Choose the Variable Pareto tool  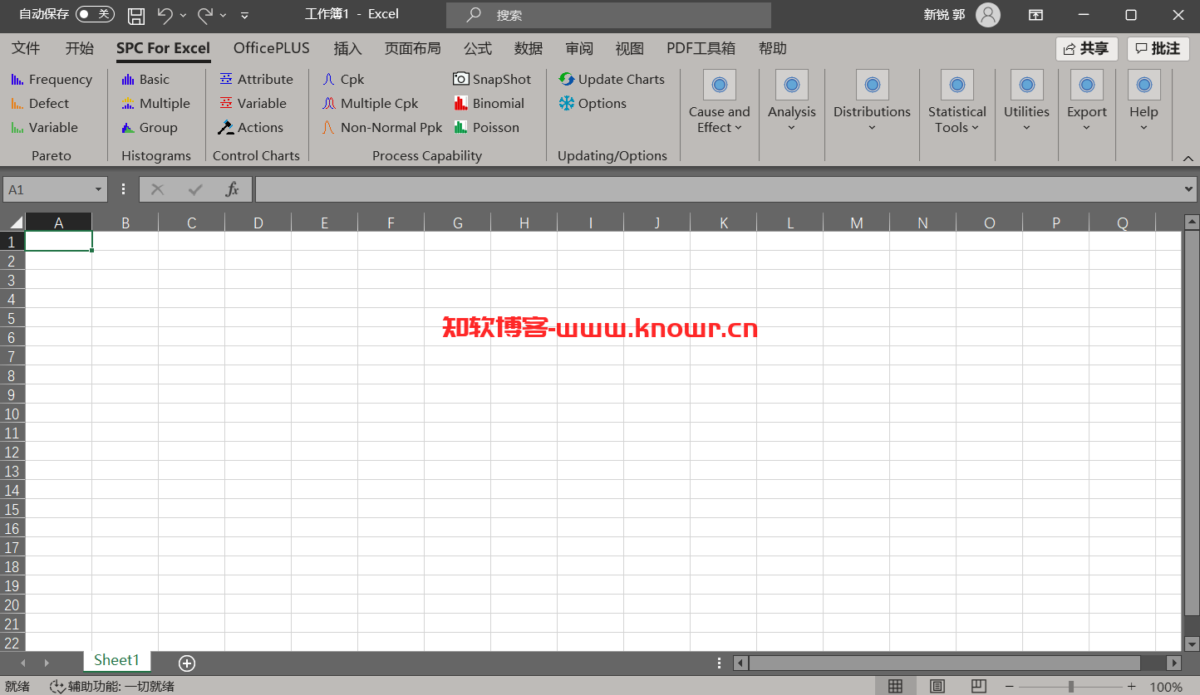(43, 127)
